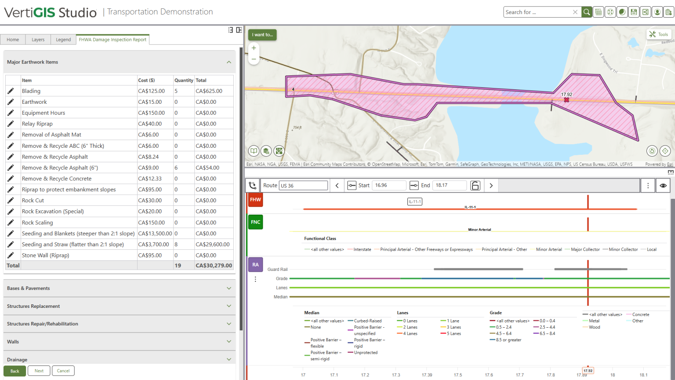This screenshot has width=675, height=380.
Task: Click the Start measure input field
Action: (x=389, y=186)
